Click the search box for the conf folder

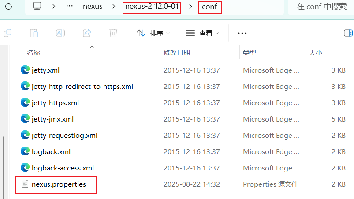click(321, 7)
